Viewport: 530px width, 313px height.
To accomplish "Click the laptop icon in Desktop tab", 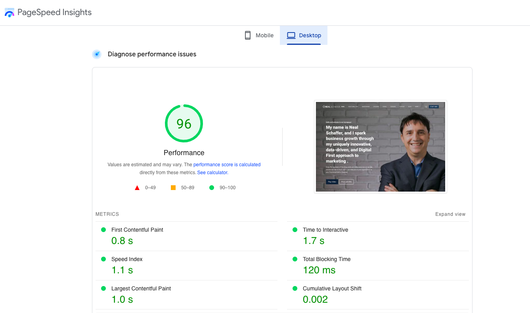I will point(291,35).
